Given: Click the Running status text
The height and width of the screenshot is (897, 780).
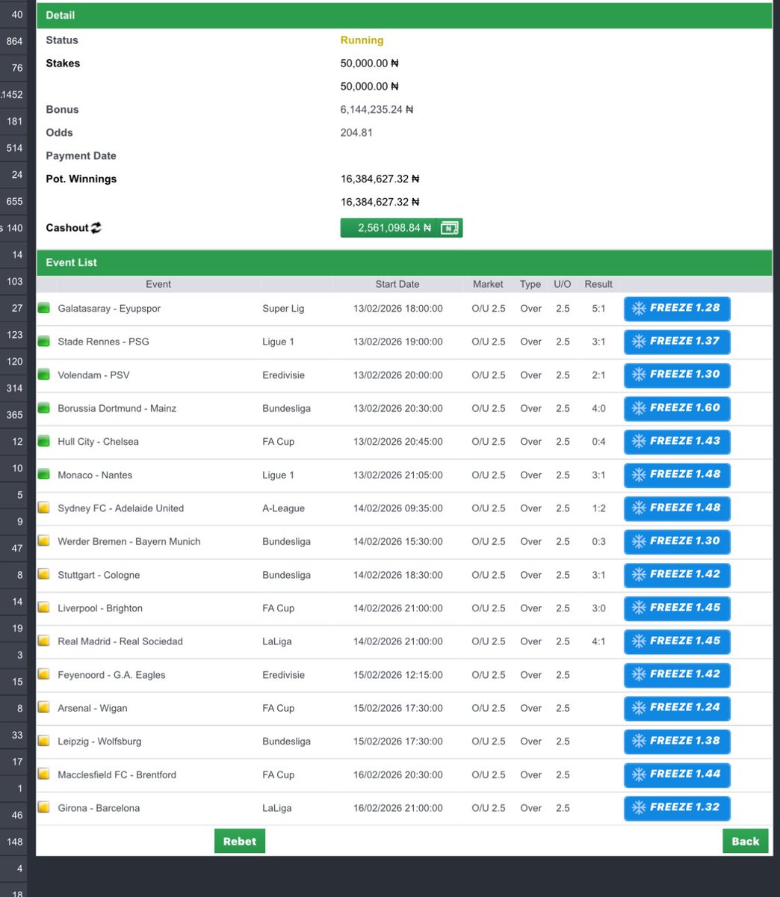Looking at the screenshot, I should [362, 40].
